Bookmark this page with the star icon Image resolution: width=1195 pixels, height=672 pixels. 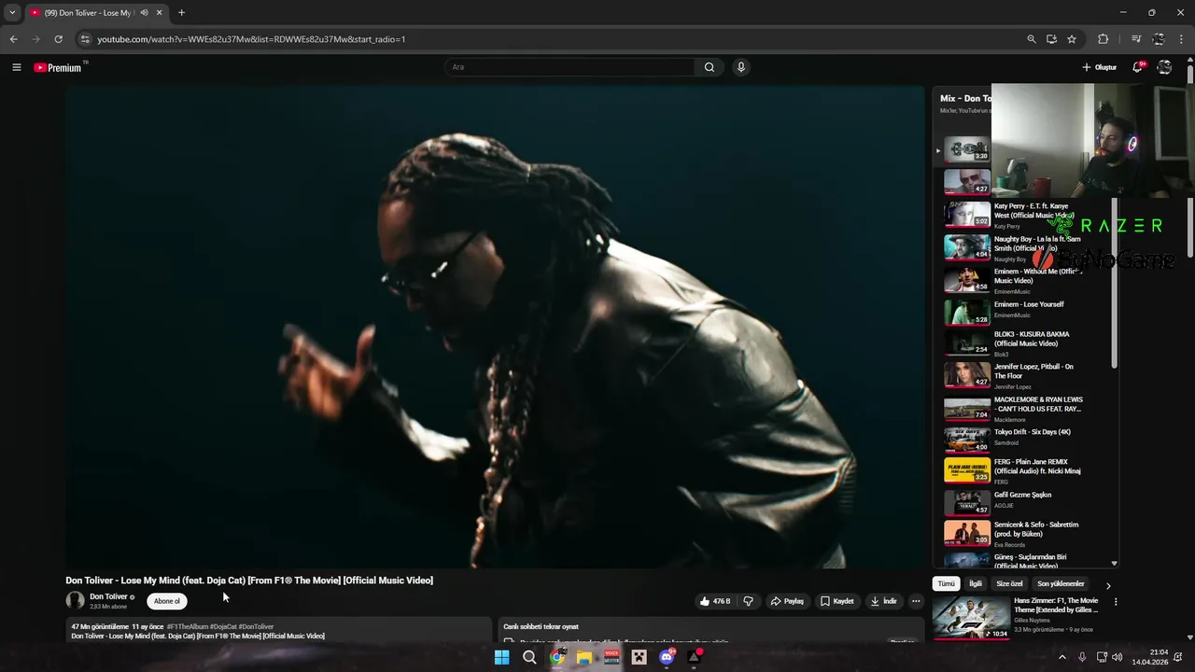coord(1072,39)
